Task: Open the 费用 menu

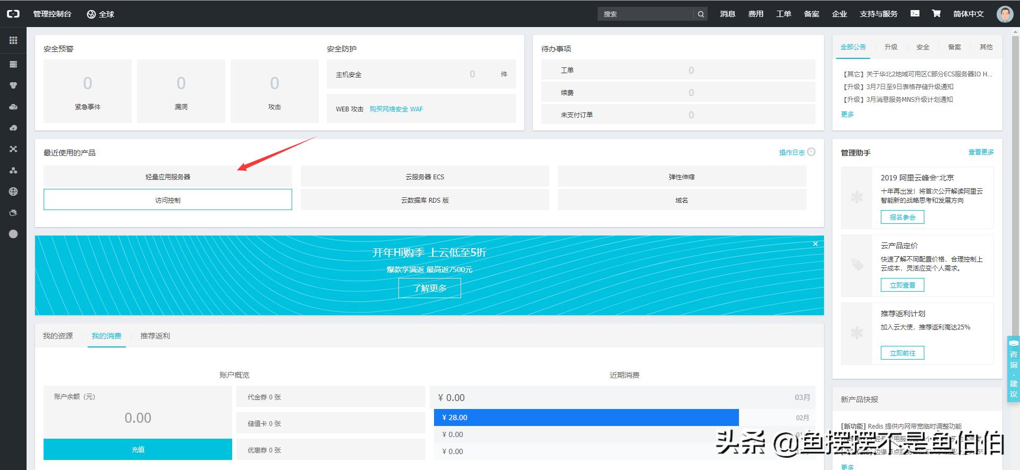Action: (x=755, y=14)
